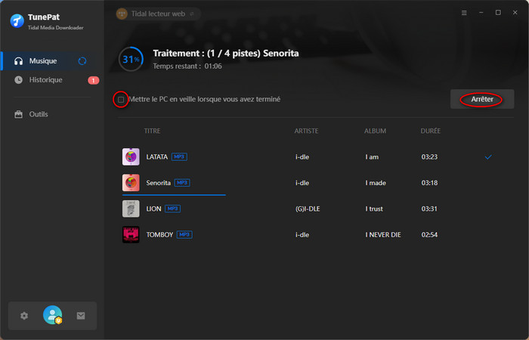Select the Senorita track title
This screenshot has height=340, width=529.
pos(158,183)
